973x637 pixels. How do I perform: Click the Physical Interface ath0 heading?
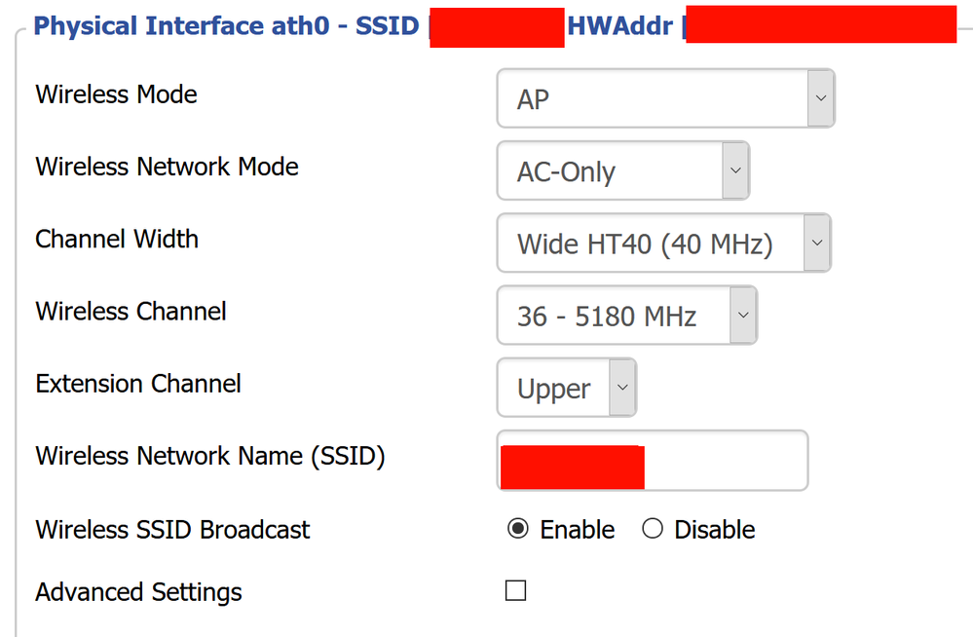point(181,26)
